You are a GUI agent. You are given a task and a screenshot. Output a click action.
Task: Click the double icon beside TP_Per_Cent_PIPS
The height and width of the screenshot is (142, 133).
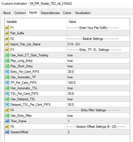click(7, 83)
